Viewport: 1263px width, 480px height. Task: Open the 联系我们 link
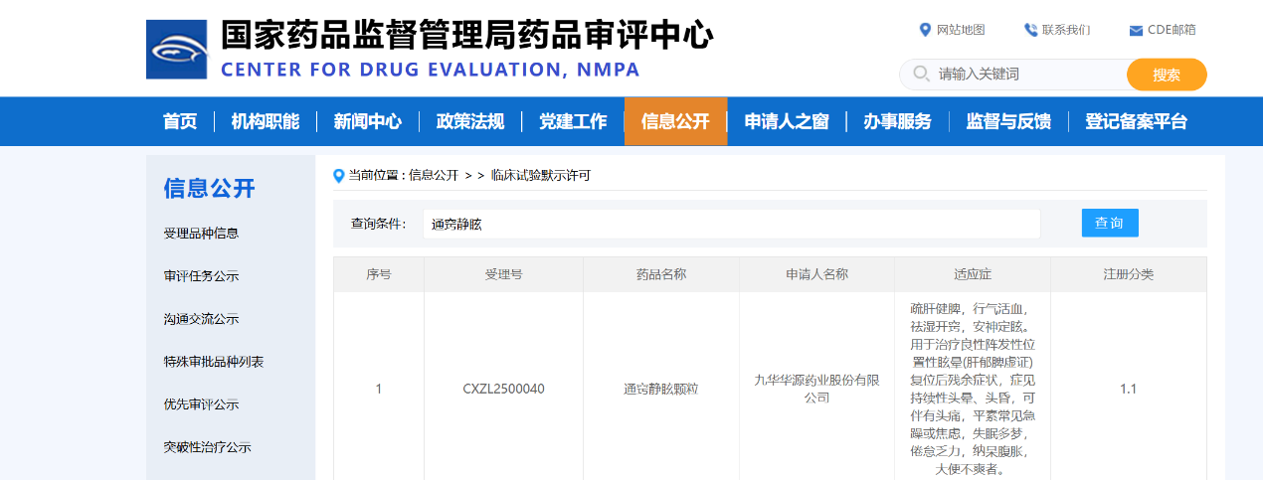(1066, 30)
